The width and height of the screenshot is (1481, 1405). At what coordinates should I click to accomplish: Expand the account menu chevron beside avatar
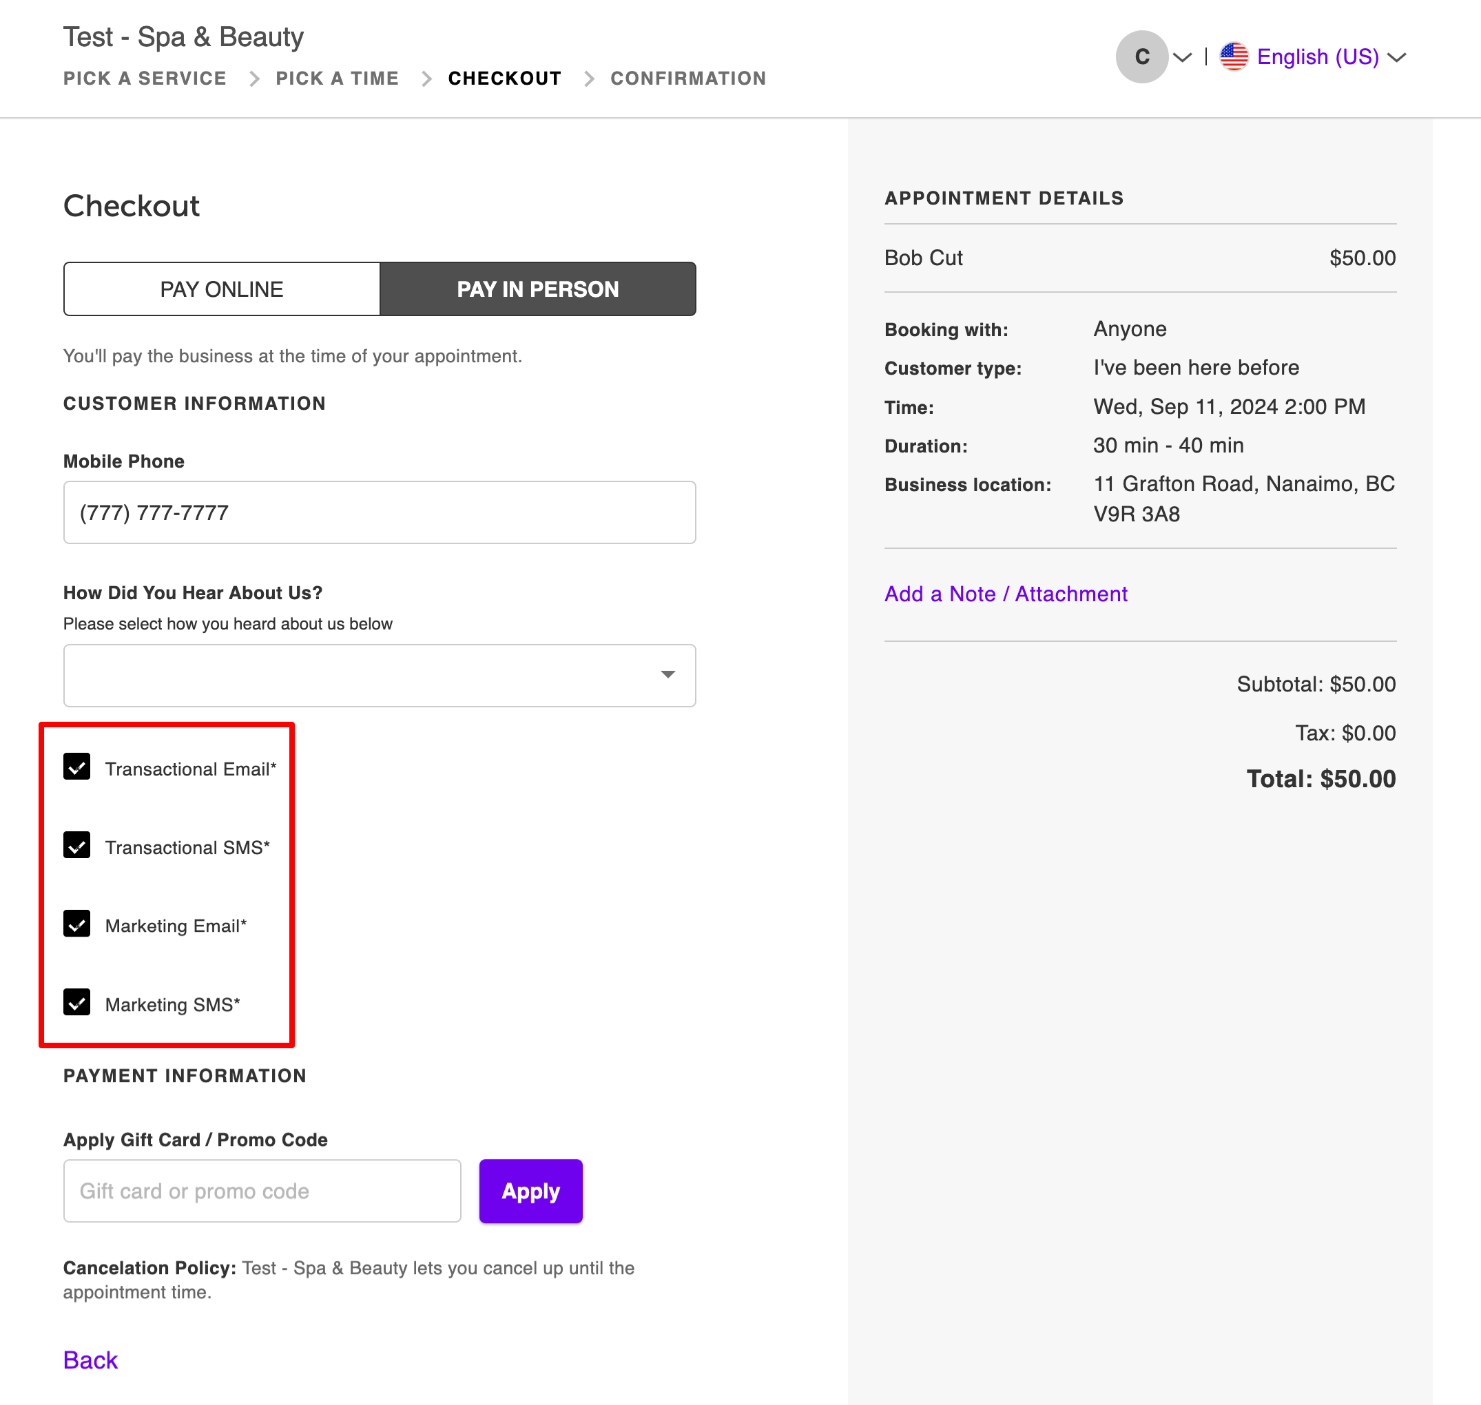coord(1182,58)
